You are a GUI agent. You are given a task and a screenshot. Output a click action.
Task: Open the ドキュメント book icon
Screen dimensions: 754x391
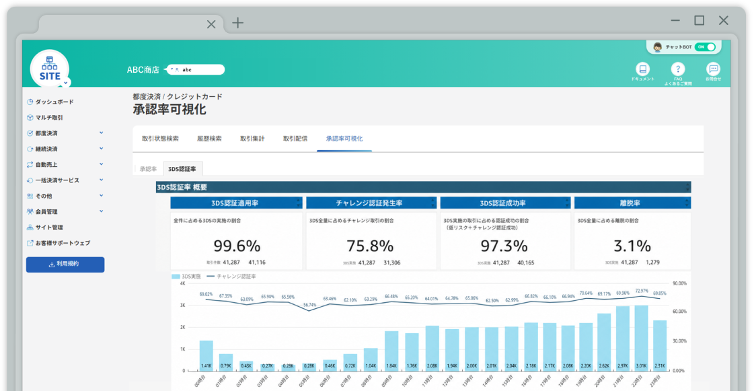point(642,69)
